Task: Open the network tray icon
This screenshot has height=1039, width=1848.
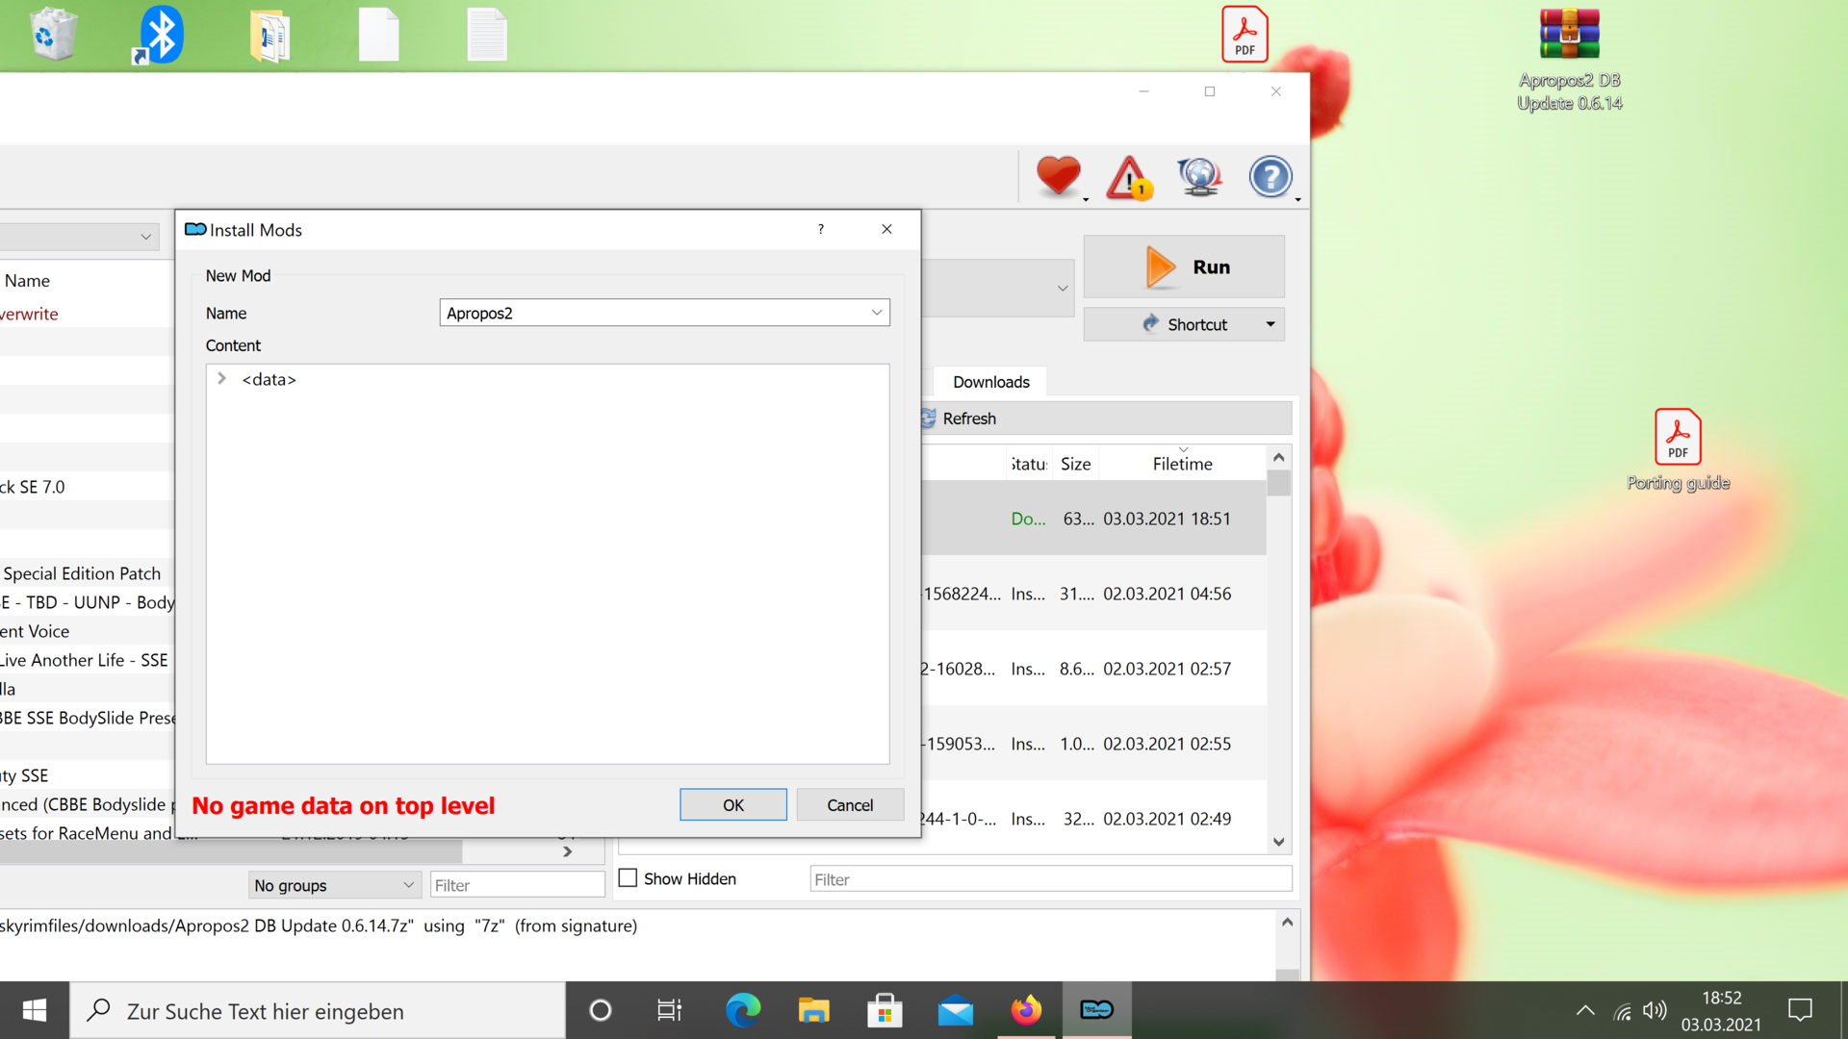Action: (x=1623, y=1011)
